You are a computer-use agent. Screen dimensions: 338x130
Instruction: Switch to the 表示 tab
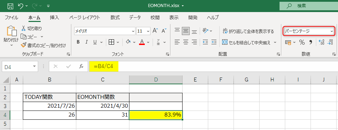tap(174, 18)
